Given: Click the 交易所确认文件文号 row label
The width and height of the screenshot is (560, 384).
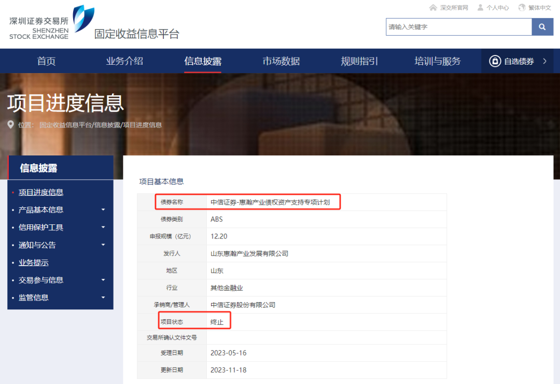Looking at the screenshot, I should tap(172, 337).
